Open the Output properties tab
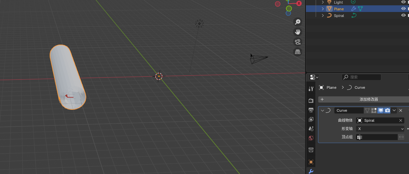The width and height of the screenshot is (409, 174). click(311, 110)
